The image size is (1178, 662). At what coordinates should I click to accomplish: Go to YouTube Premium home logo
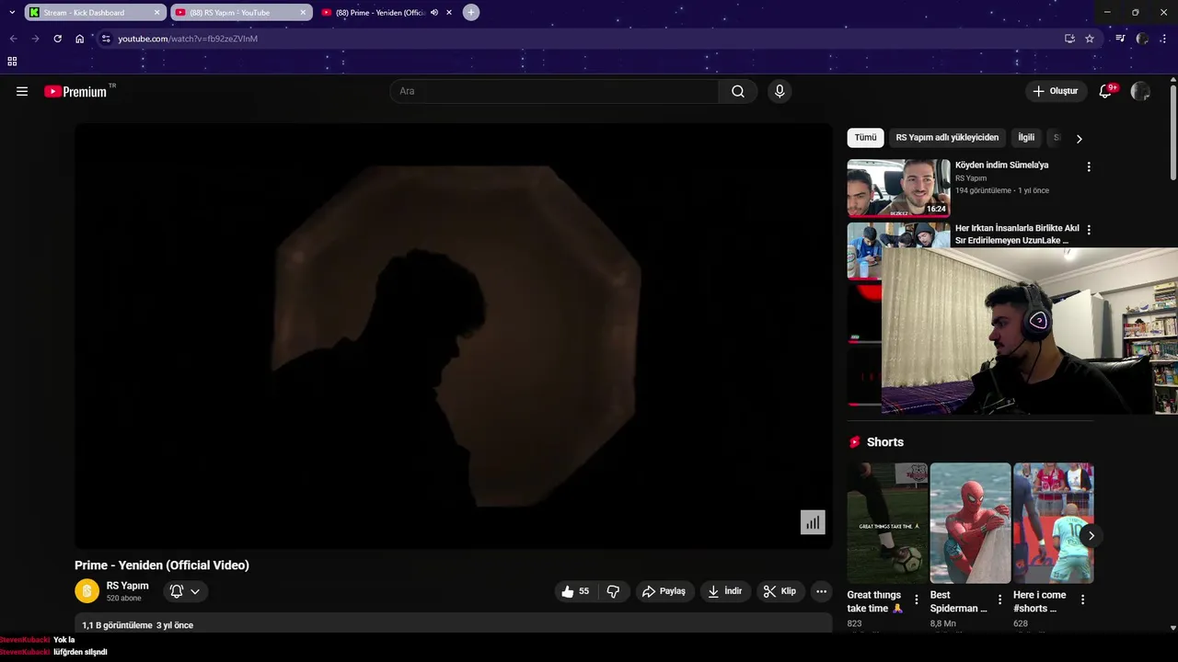(x=75, y=91)
